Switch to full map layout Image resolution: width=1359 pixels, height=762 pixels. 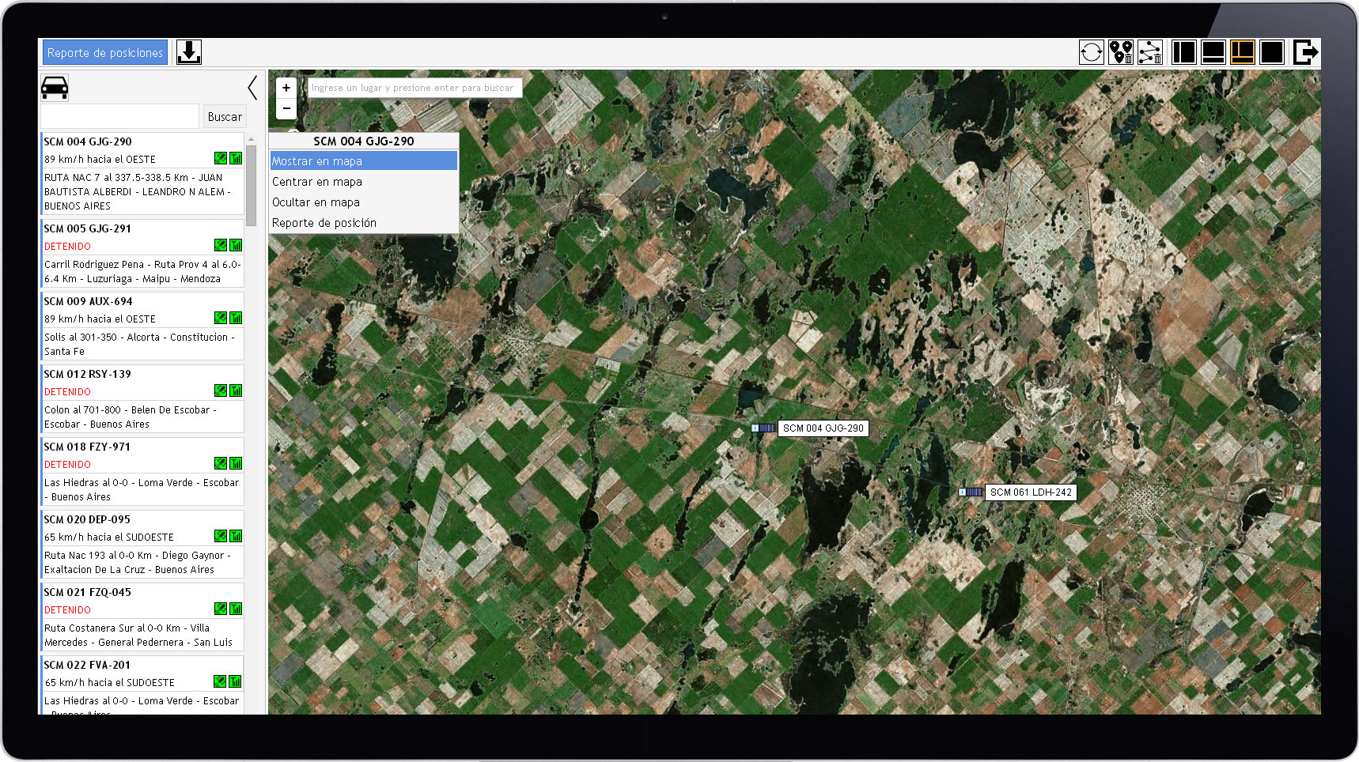[1271, 52]
